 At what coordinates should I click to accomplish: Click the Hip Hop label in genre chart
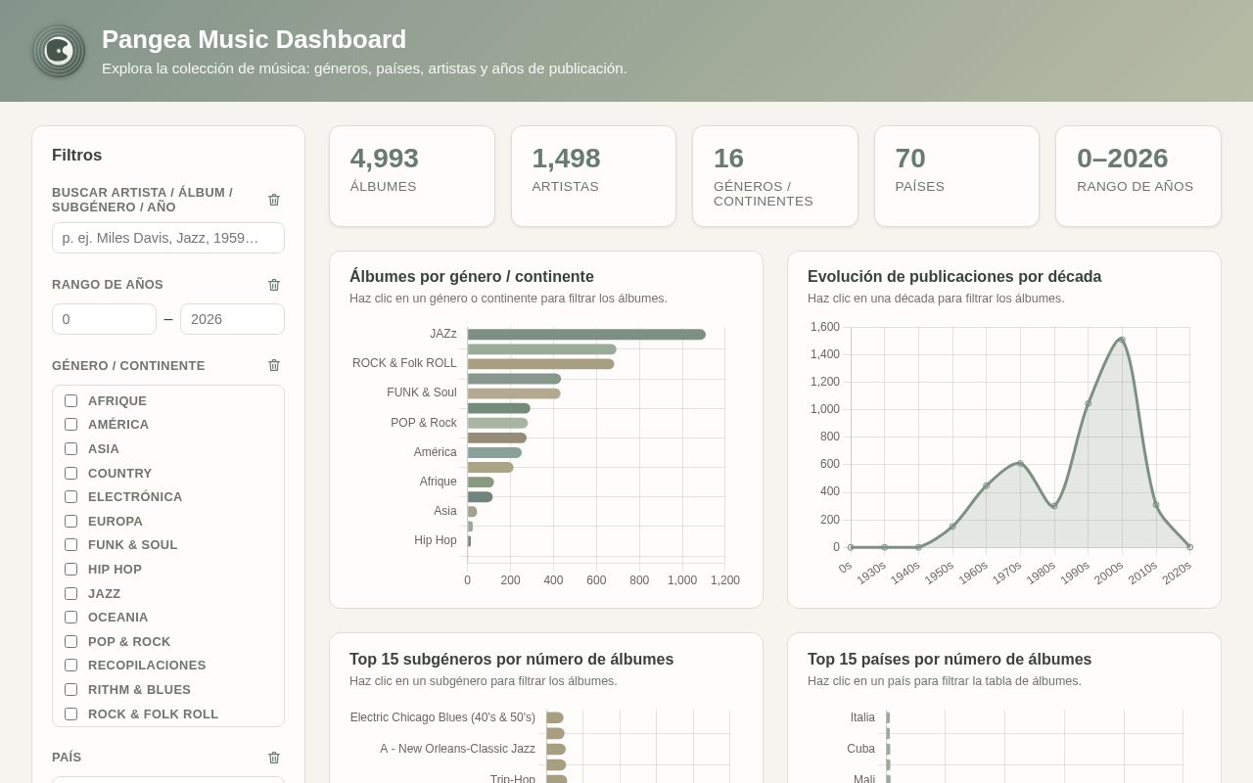click(436, 540)
